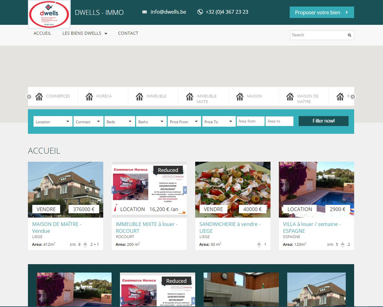Click the Dwells logo
The height and width of the screenshot is (307, 383).
[49, 14]
